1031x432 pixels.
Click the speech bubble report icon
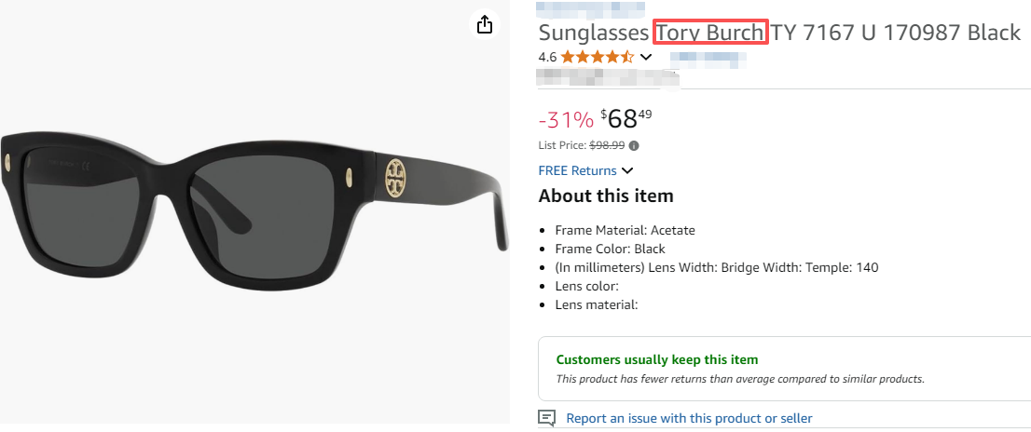click(547, 418)
